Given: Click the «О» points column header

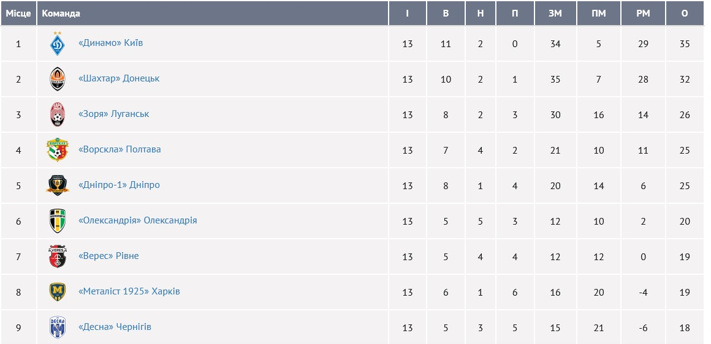Looking at the screenshot, I should pos(685,13).
